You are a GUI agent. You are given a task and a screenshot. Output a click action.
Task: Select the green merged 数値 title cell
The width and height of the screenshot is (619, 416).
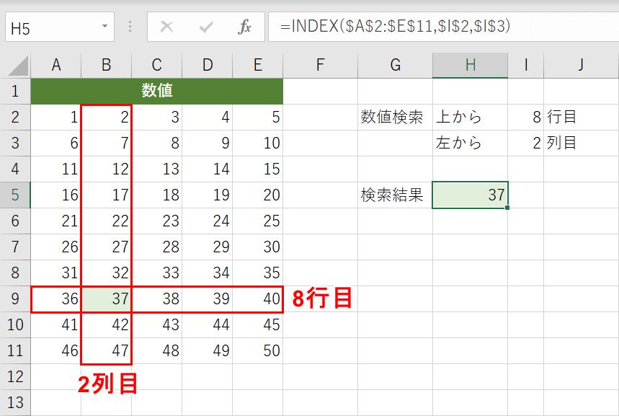pyautogui.click(x=156, y=92)
